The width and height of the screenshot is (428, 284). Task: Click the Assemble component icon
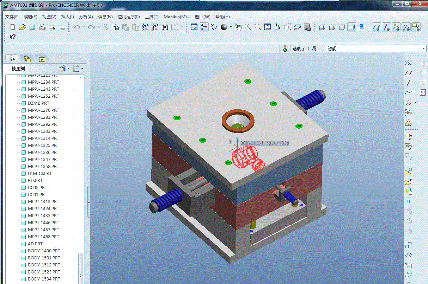tap(409, 172)
